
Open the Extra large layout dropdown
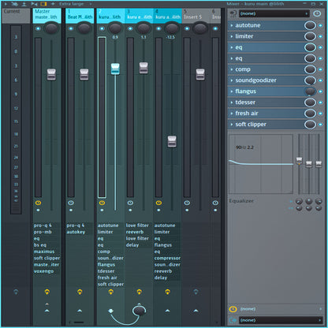pyautogui.click(x=75, y=4)
